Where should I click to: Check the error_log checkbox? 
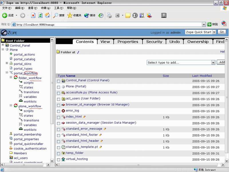coord(59,111)
